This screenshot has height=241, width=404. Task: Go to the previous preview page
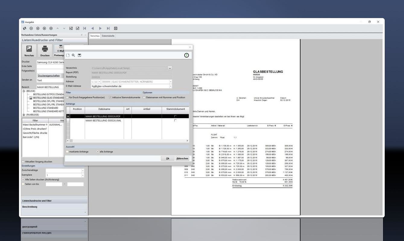(93, 29)
